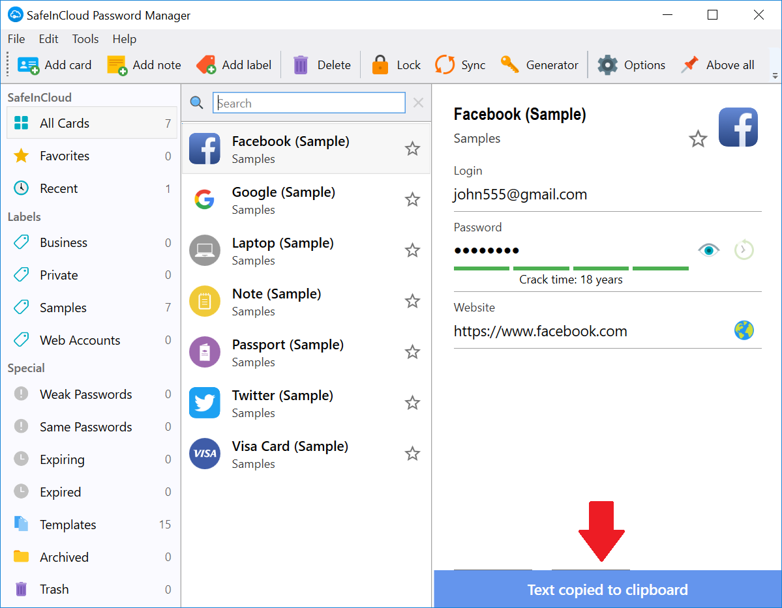This screenshot has height=608, width=782.
Task: Click the Add note toolbar icon
Action: tap(117, 65)
